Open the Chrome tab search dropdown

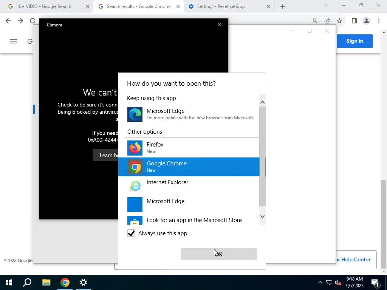coord(326,5)
